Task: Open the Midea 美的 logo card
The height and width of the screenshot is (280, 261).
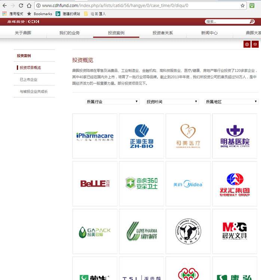Action: (188, 184)
